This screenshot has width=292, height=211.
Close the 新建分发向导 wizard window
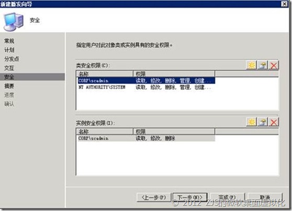(284, 4)
